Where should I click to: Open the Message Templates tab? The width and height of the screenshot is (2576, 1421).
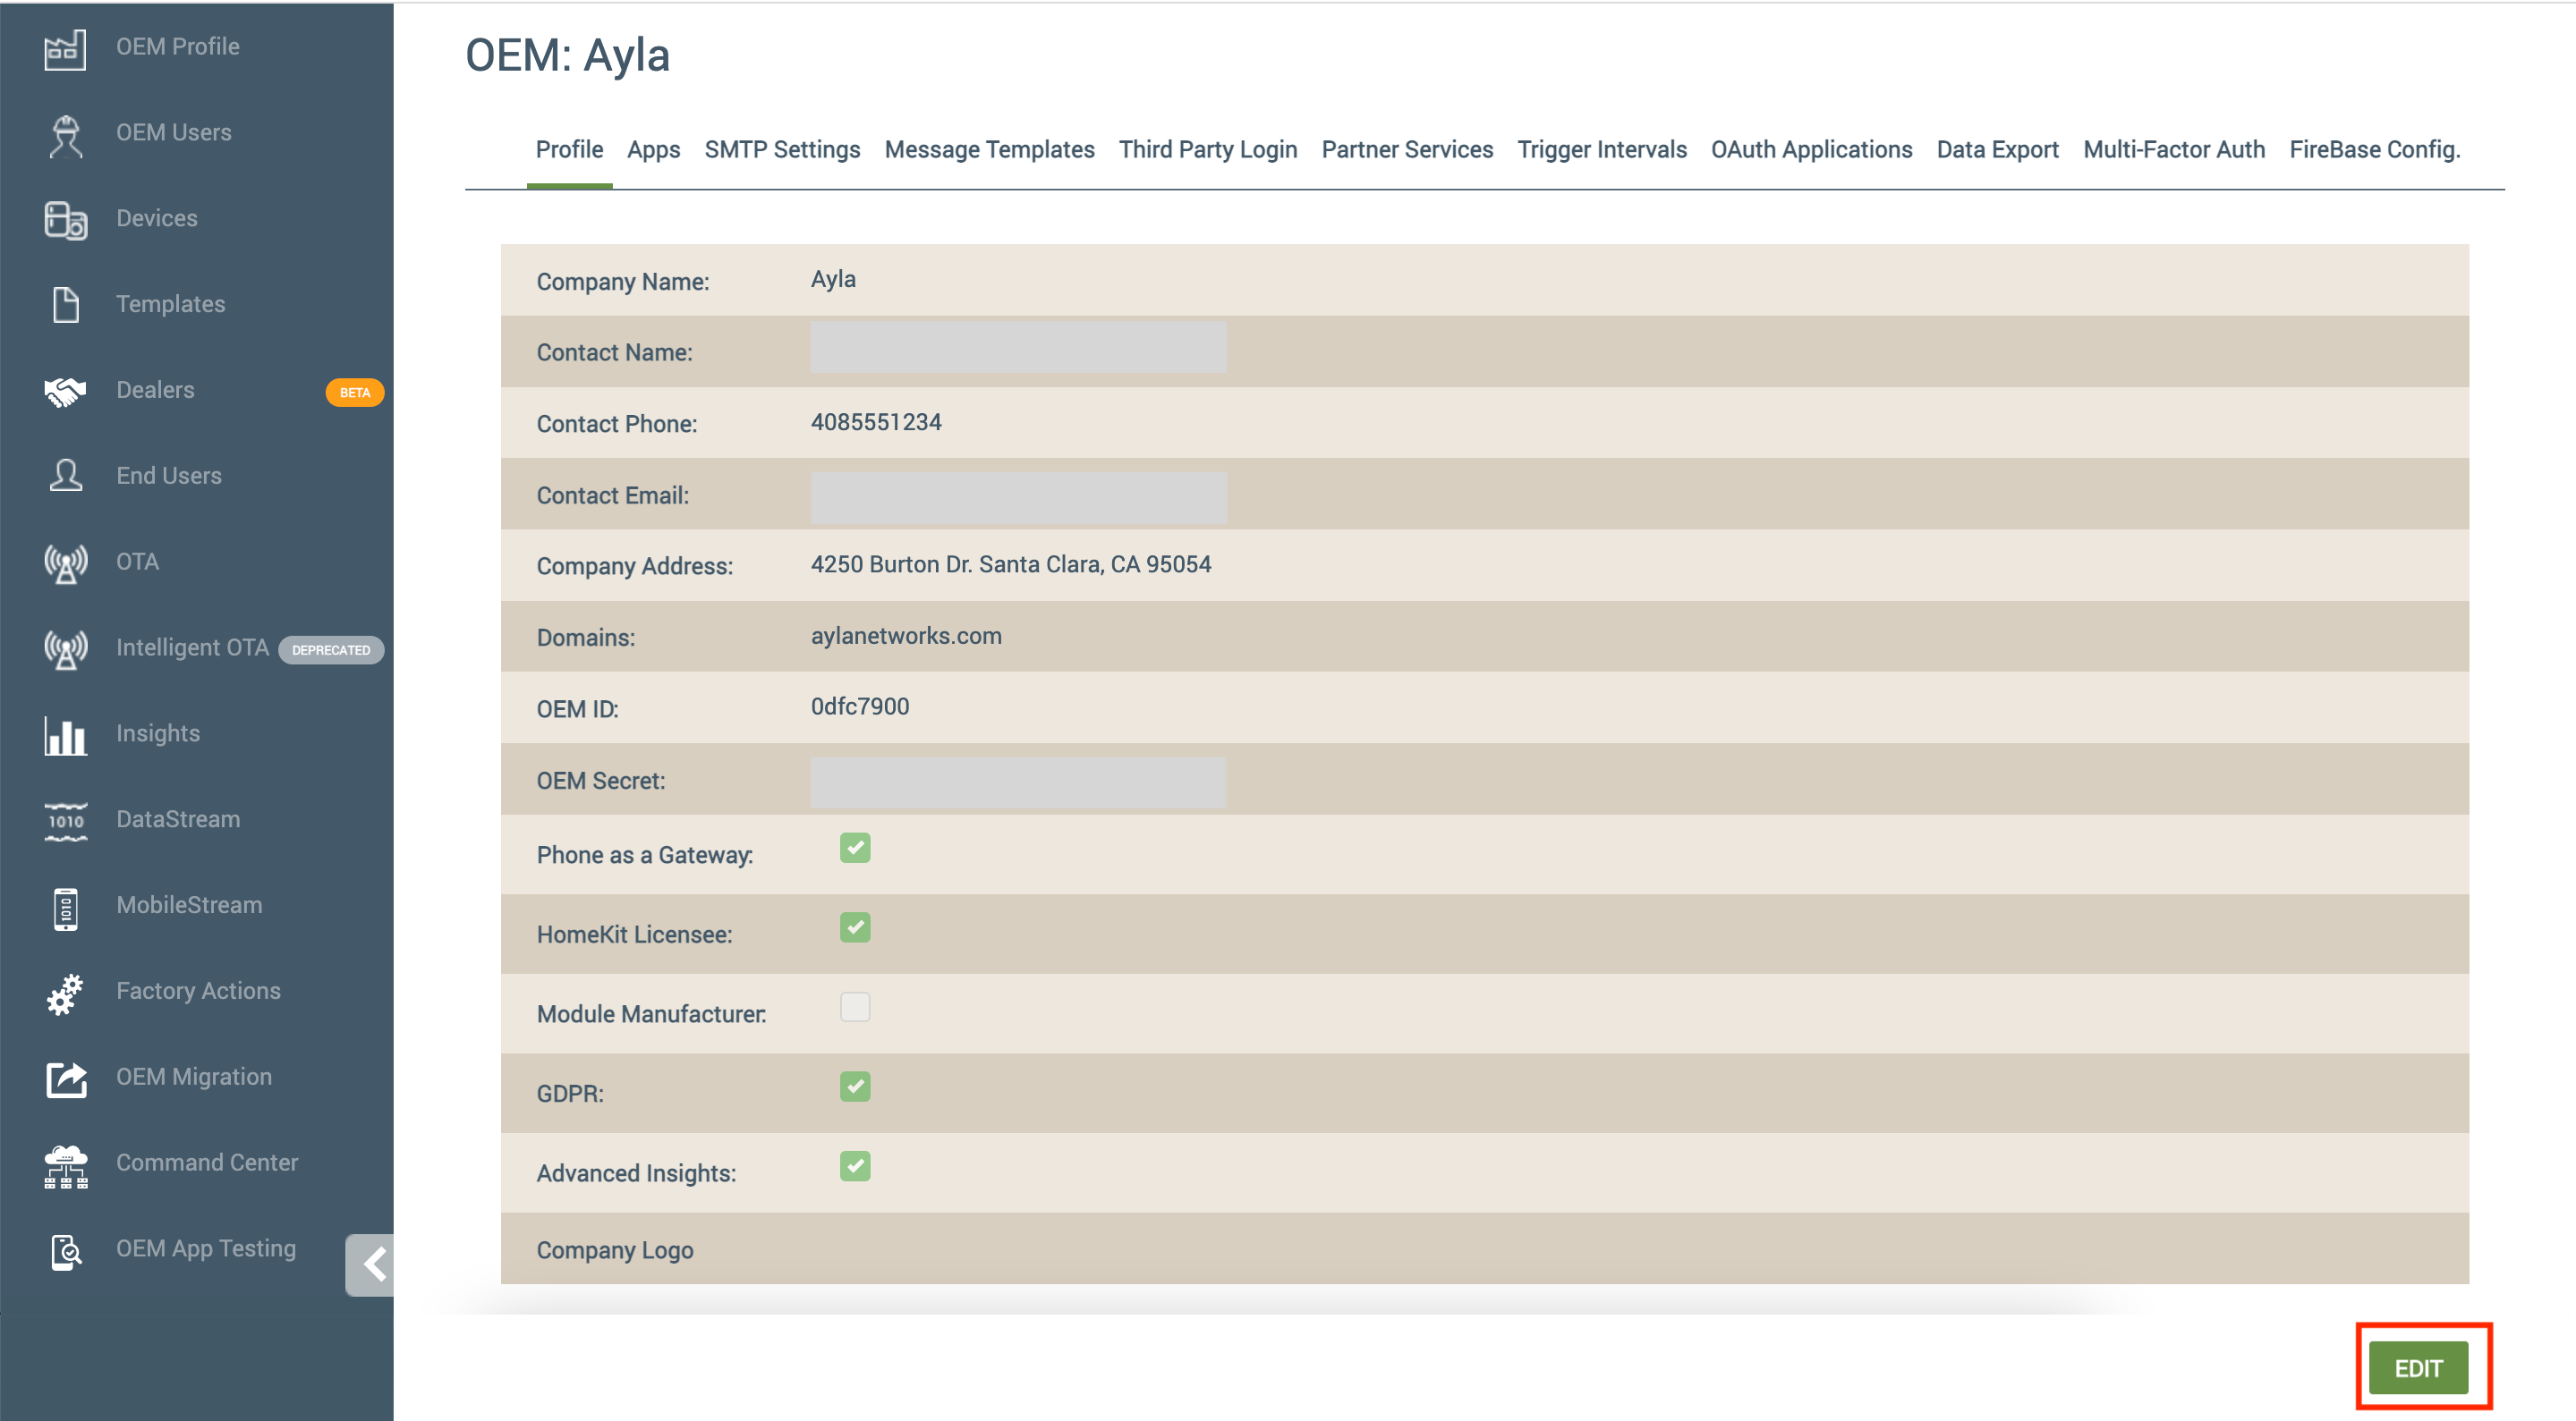coord(989,148)
